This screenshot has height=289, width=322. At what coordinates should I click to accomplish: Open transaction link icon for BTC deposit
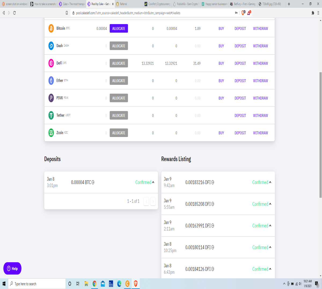93,182
